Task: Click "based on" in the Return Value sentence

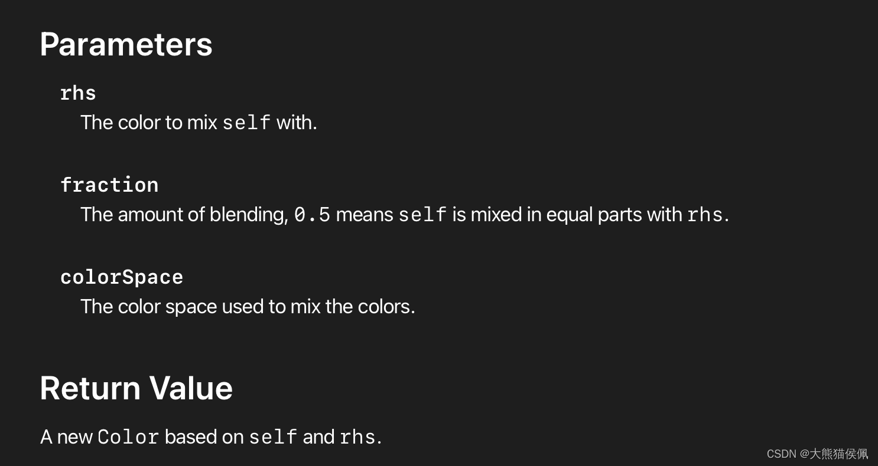Action: tap(204, 437)
